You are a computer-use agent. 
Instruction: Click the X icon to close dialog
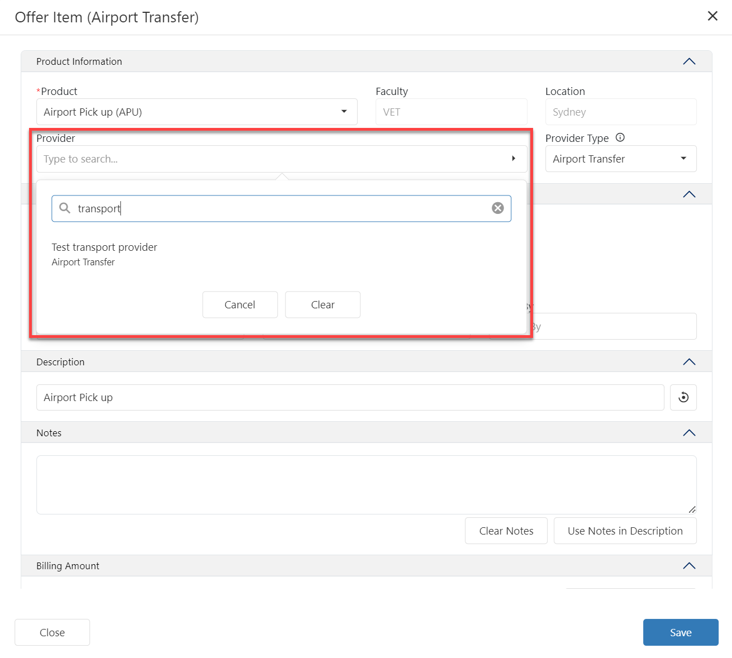tap(712, 16)
